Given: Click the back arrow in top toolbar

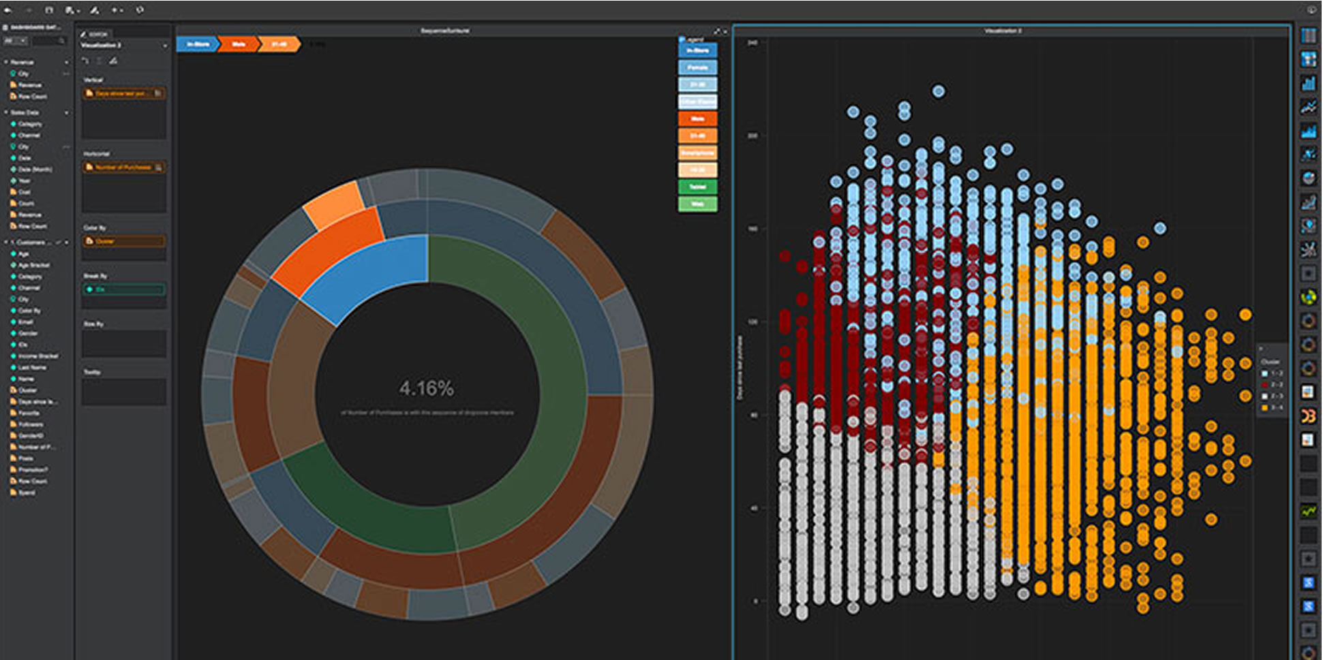Looking at the screenshot, I should pos(8,10).
